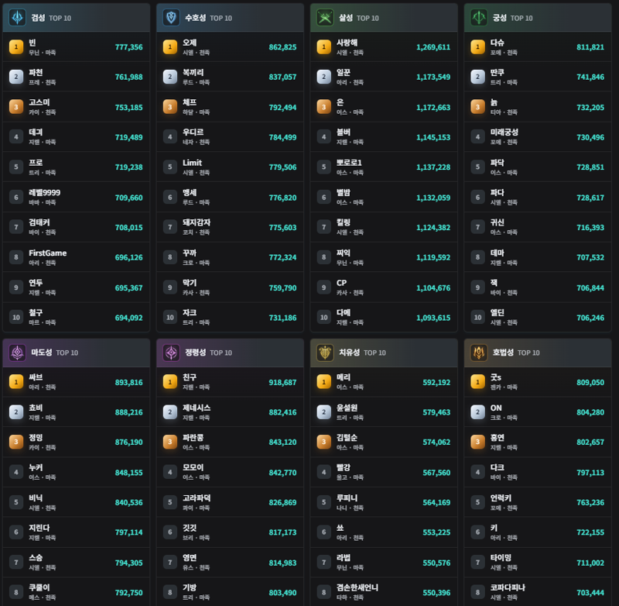The height and width of the screenshot is (606, 619).
Task: Click player name 제네시스
Action: pos(197,408)
